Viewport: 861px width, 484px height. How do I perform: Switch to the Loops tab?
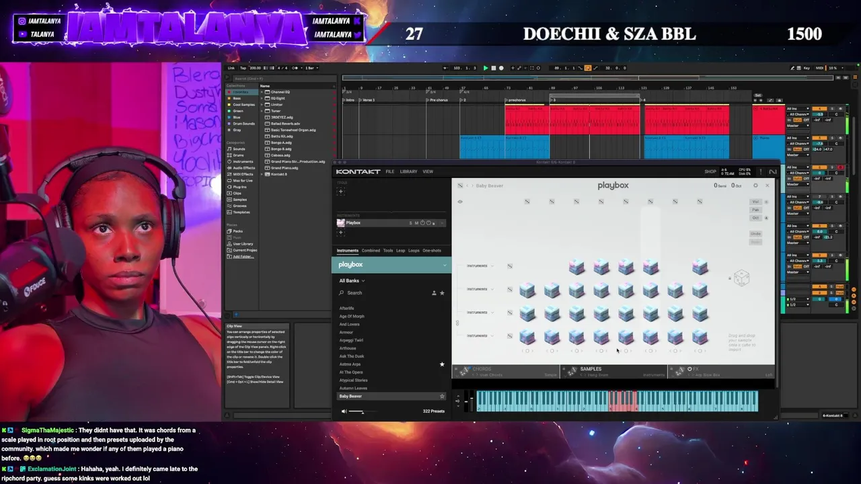pyautogui.click(x=414, y=251)
